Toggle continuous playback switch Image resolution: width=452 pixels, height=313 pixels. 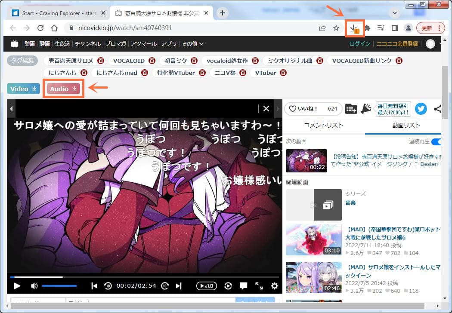coord(437,142)
